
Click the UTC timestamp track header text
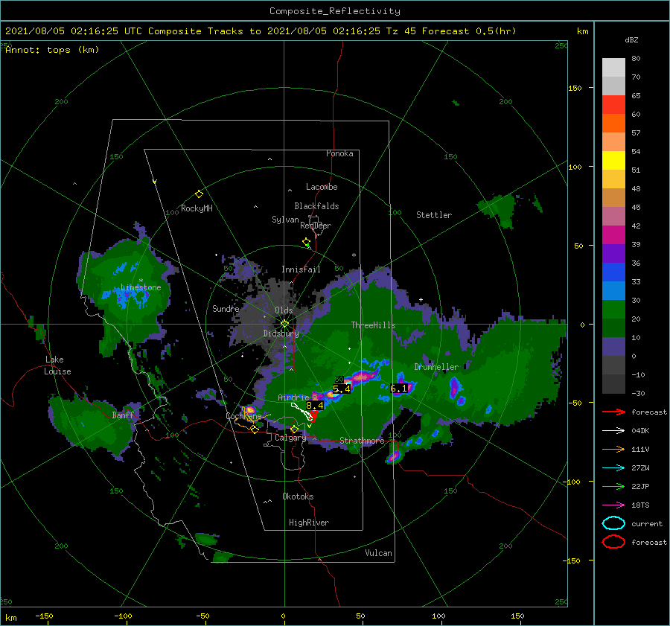(261, 31)
